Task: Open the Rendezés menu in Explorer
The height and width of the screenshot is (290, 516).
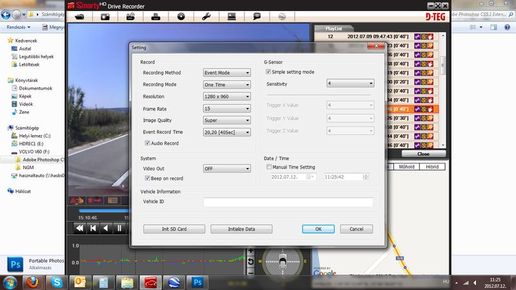Action: [x=17, y=28]
